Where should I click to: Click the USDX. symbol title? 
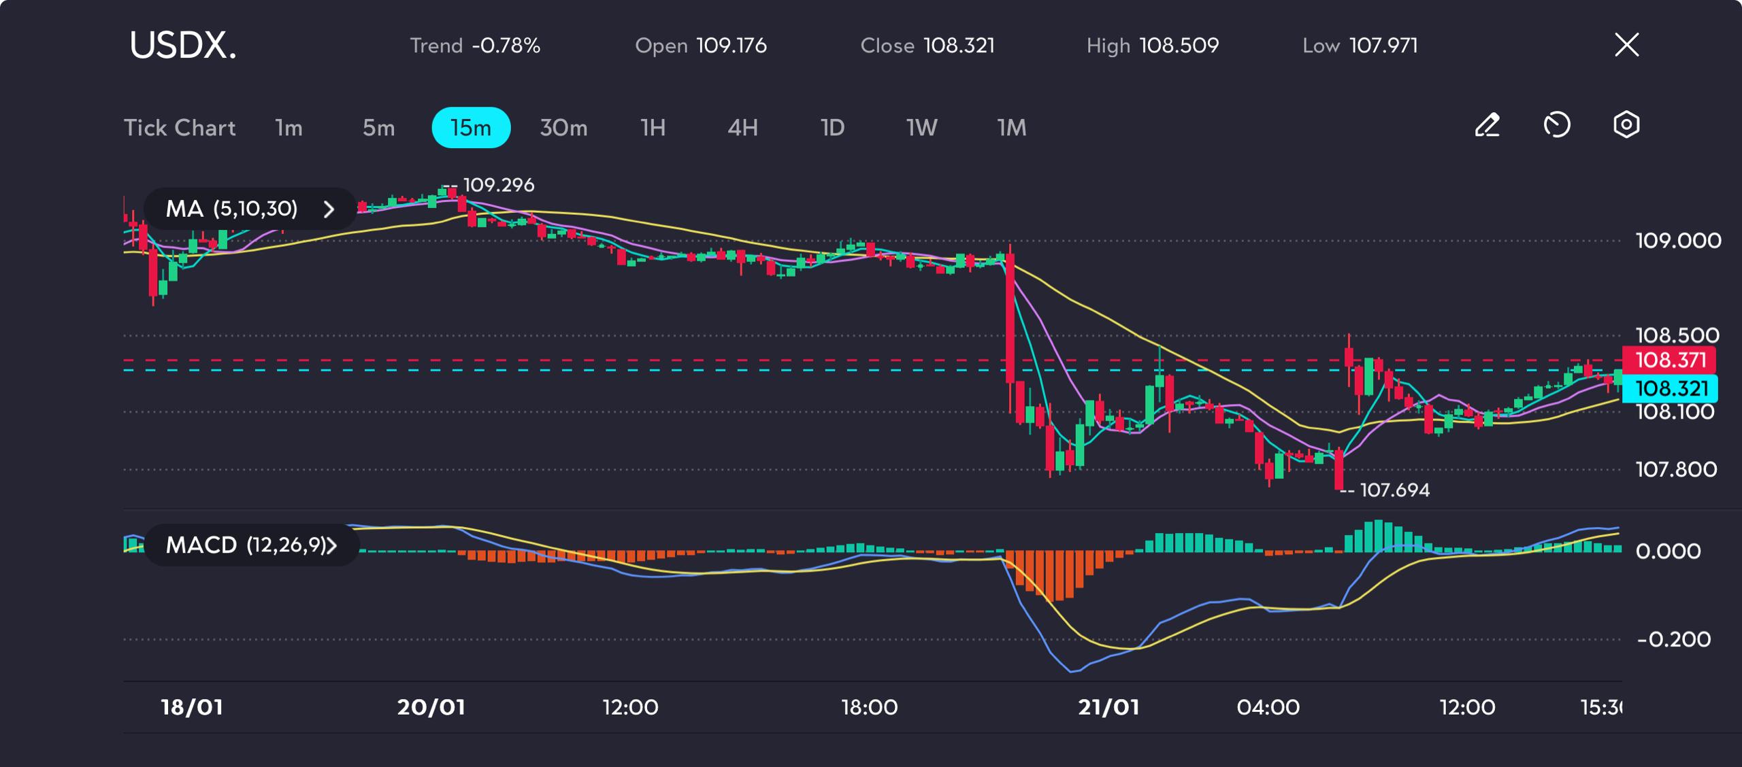[x=183, y=46]
